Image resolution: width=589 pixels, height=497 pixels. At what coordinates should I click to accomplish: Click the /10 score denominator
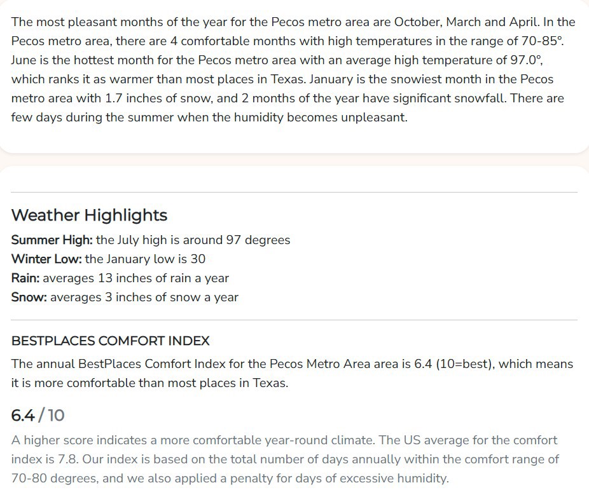[52, 416]
